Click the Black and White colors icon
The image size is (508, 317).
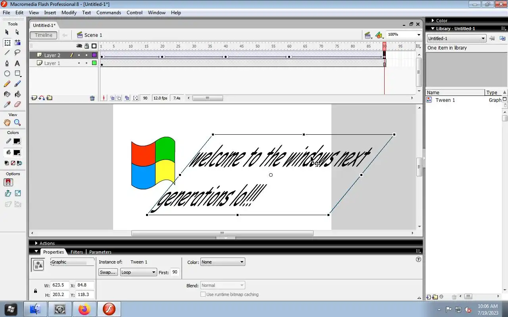(7, 163)
